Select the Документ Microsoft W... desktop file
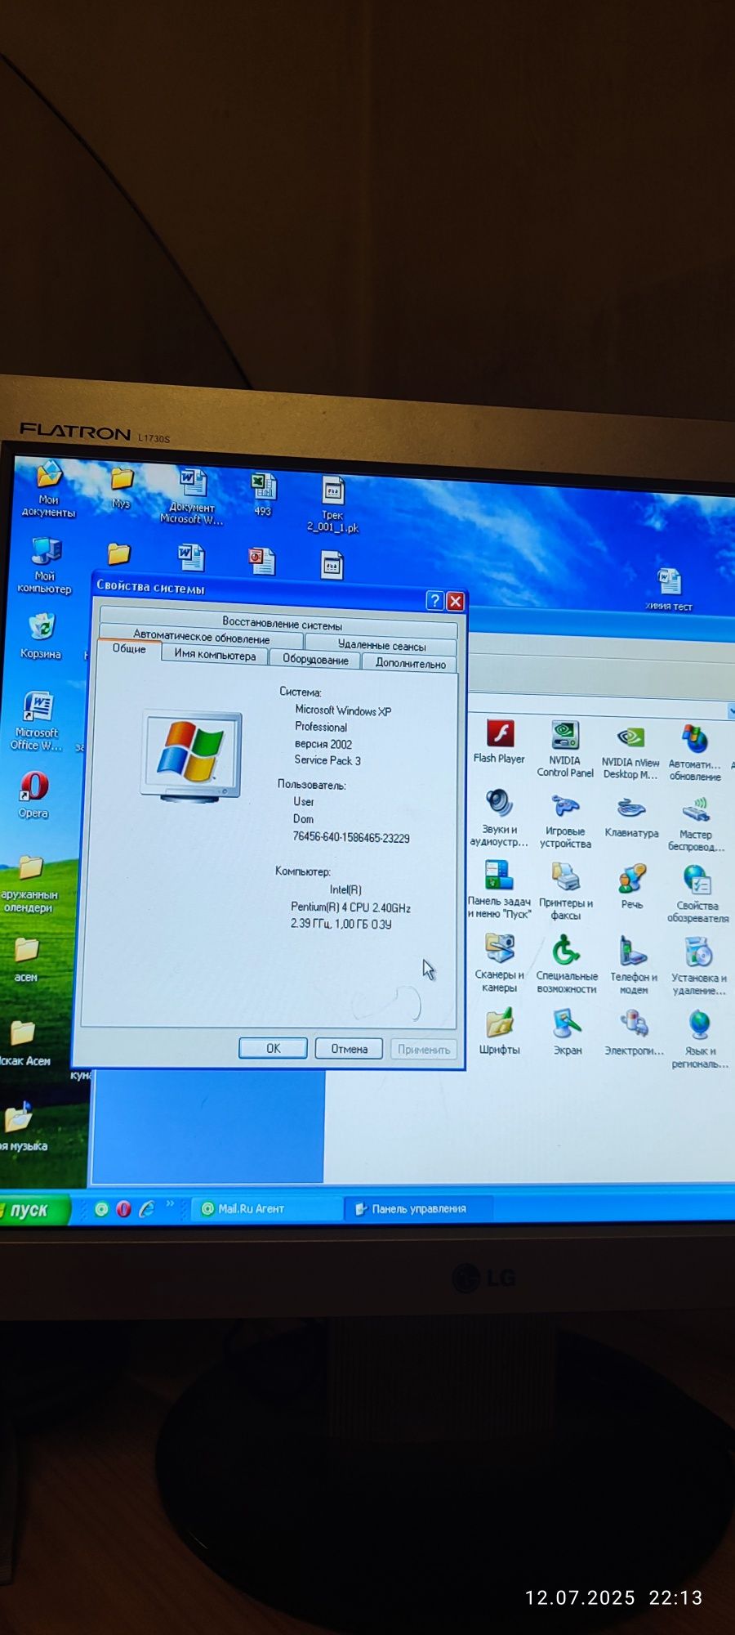The image size is (735, 1635). [192, 495]
